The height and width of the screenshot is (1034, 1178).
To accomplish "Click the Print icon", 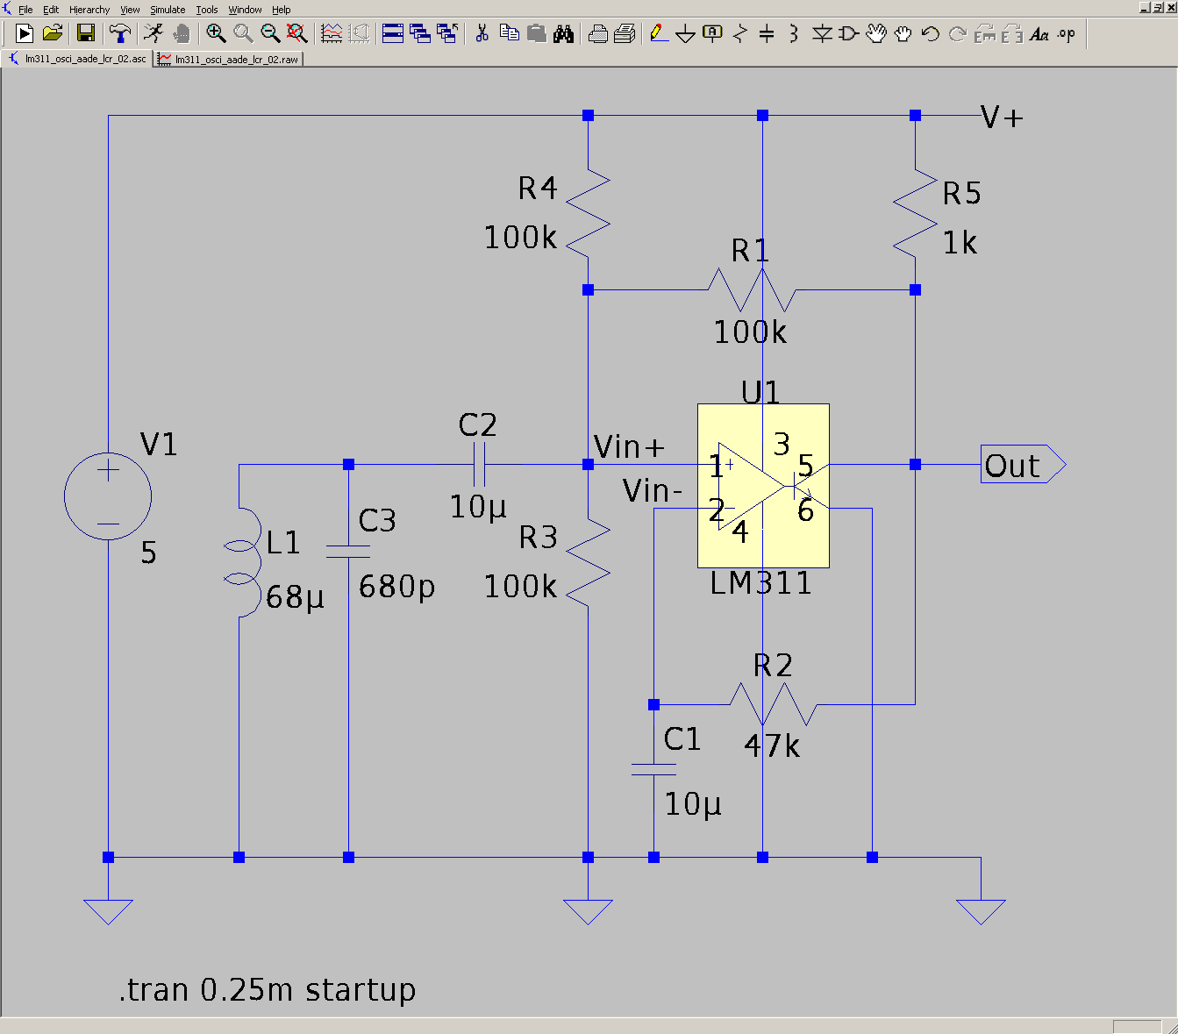I will click(x=625, y=33).
